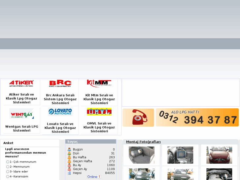Click Bu Hafta value 263
The height and width of the screenshot is (180, 240).
click(x=112, y=157)
